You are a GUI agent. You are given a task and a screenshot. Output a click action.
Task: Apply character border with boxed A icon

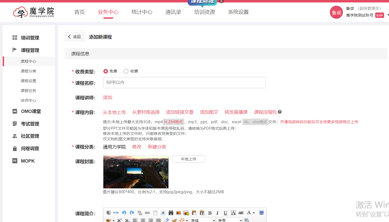pyautogui.click(x=233, y=213)
